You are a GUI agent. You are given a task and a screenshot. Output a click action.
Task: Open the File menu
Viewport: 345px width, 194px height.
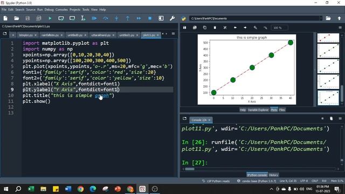click(x=4, y=10)
